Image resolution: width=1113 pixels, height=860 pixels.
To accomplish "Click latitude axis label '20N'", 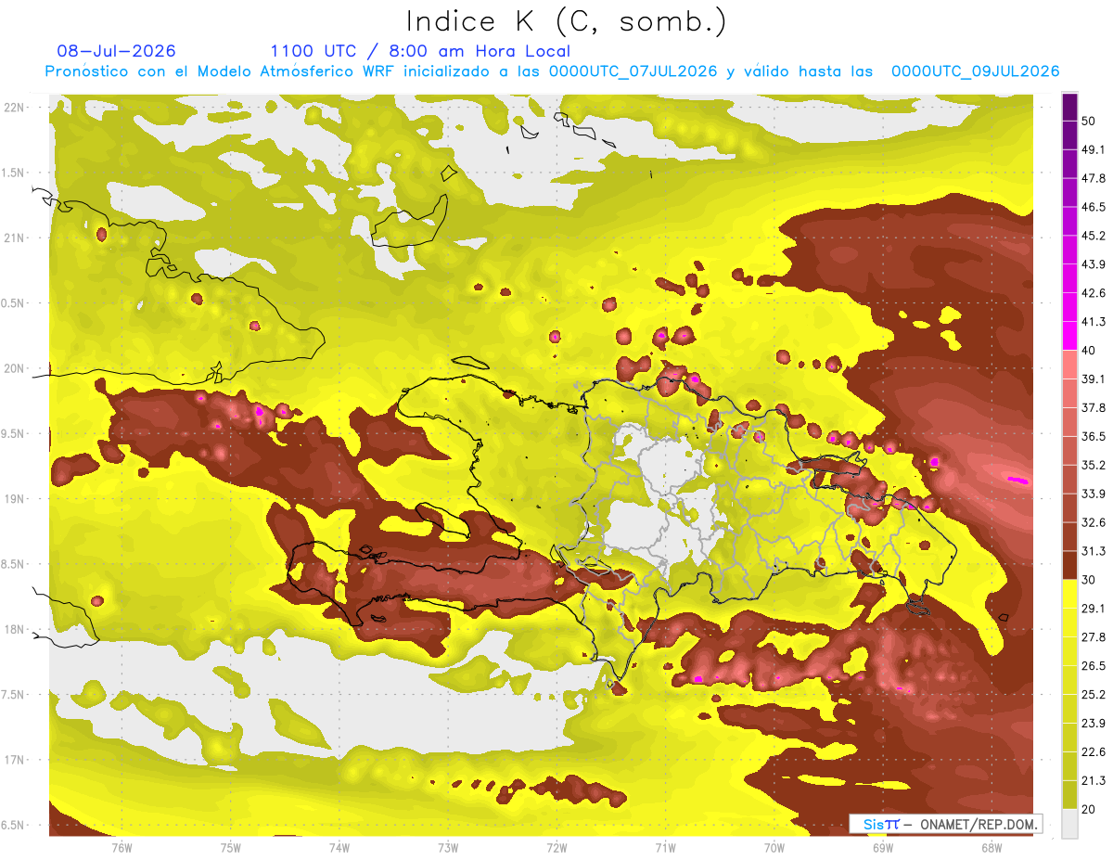I will tap(14, 369).
